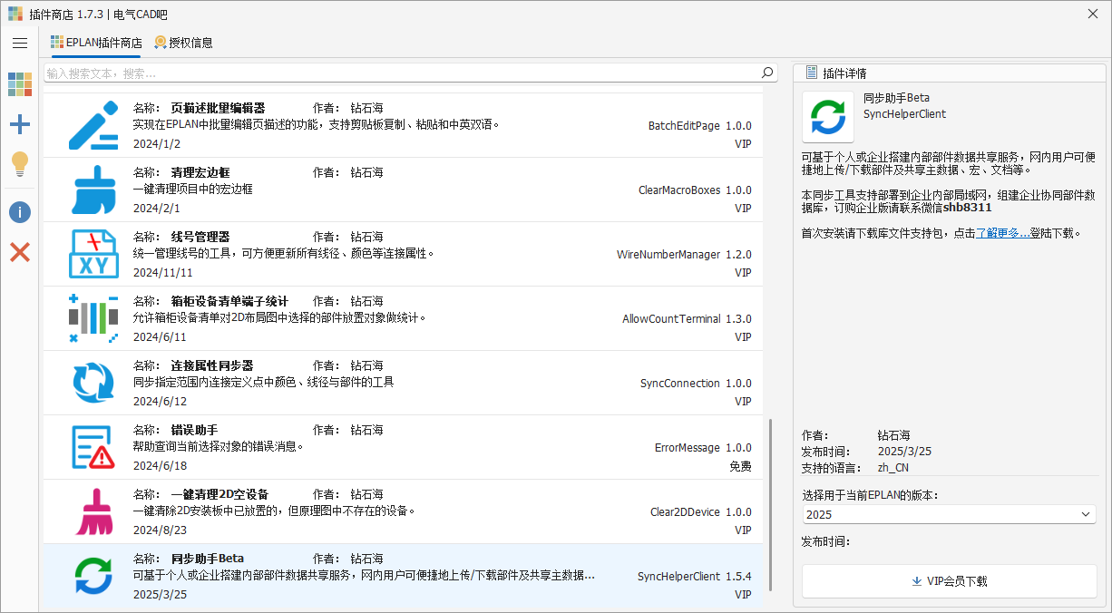The width and height of the screenshot is (1112, 613).
Task: Click the 页描述批量编辑器 pencil icon
Action: pos(93,125)
